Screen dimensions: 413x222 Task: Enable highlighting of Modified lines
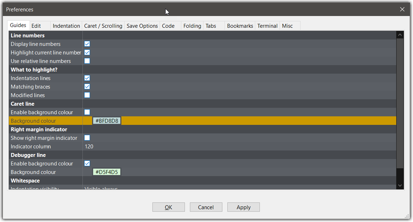click(87, 95)
